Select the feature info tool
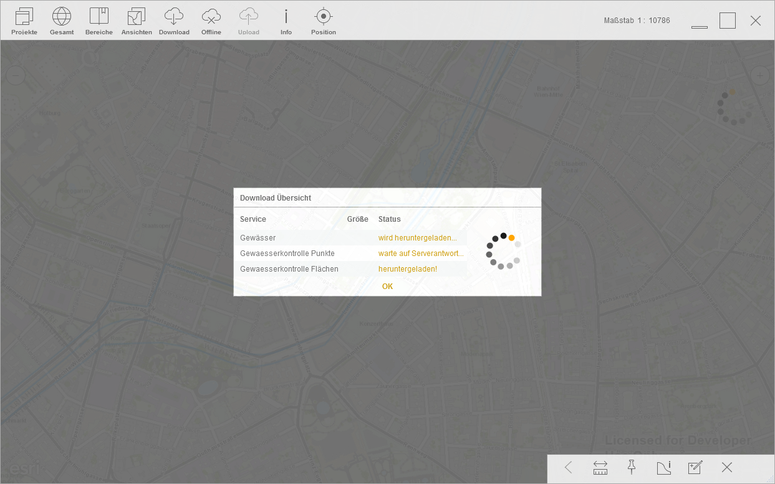The image size is (775, 484). click(663, 468)
